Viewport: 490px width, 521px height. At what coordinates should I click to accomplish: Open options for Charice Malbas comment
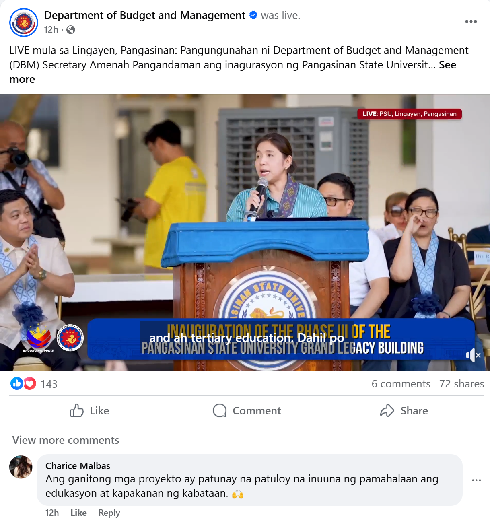click(x=476, y=480)
